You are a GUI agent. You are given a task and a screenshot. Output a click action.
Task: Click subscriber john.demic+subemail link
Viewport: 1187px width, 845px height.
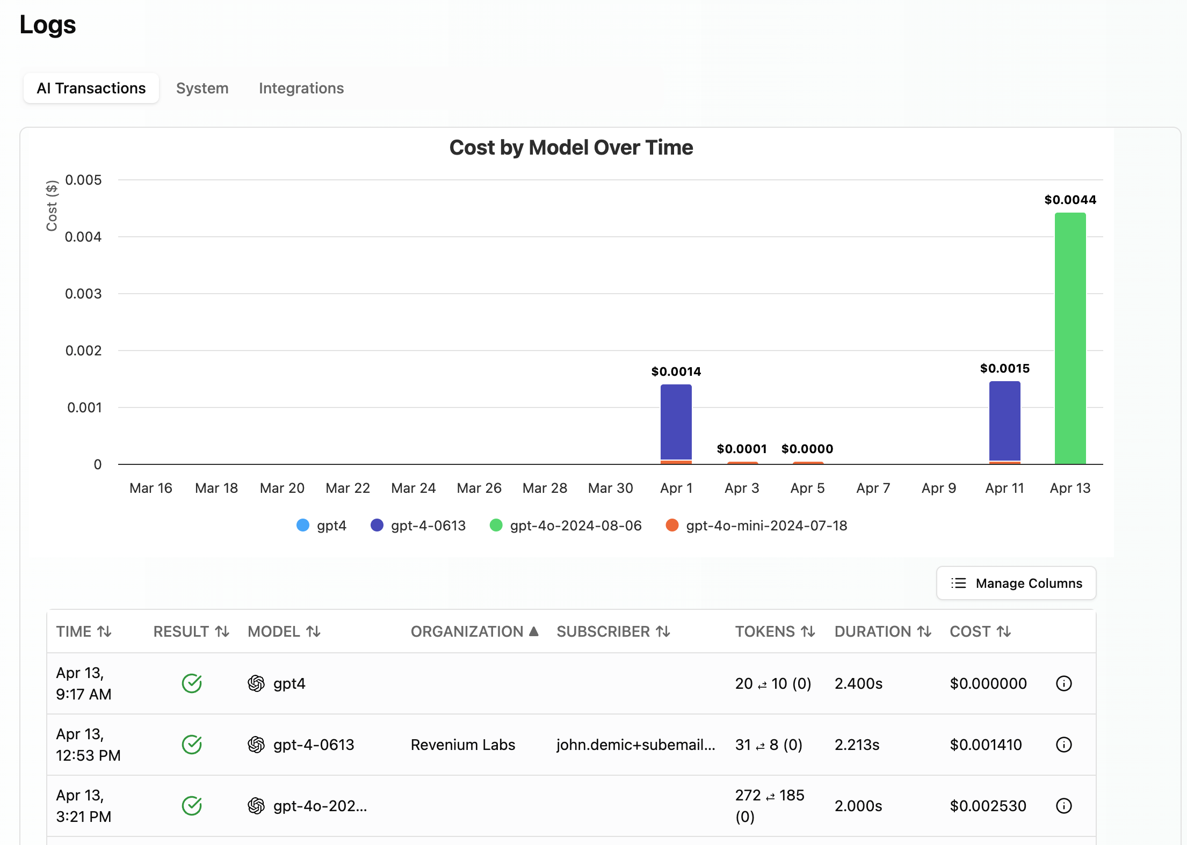[x=635, y=745]
